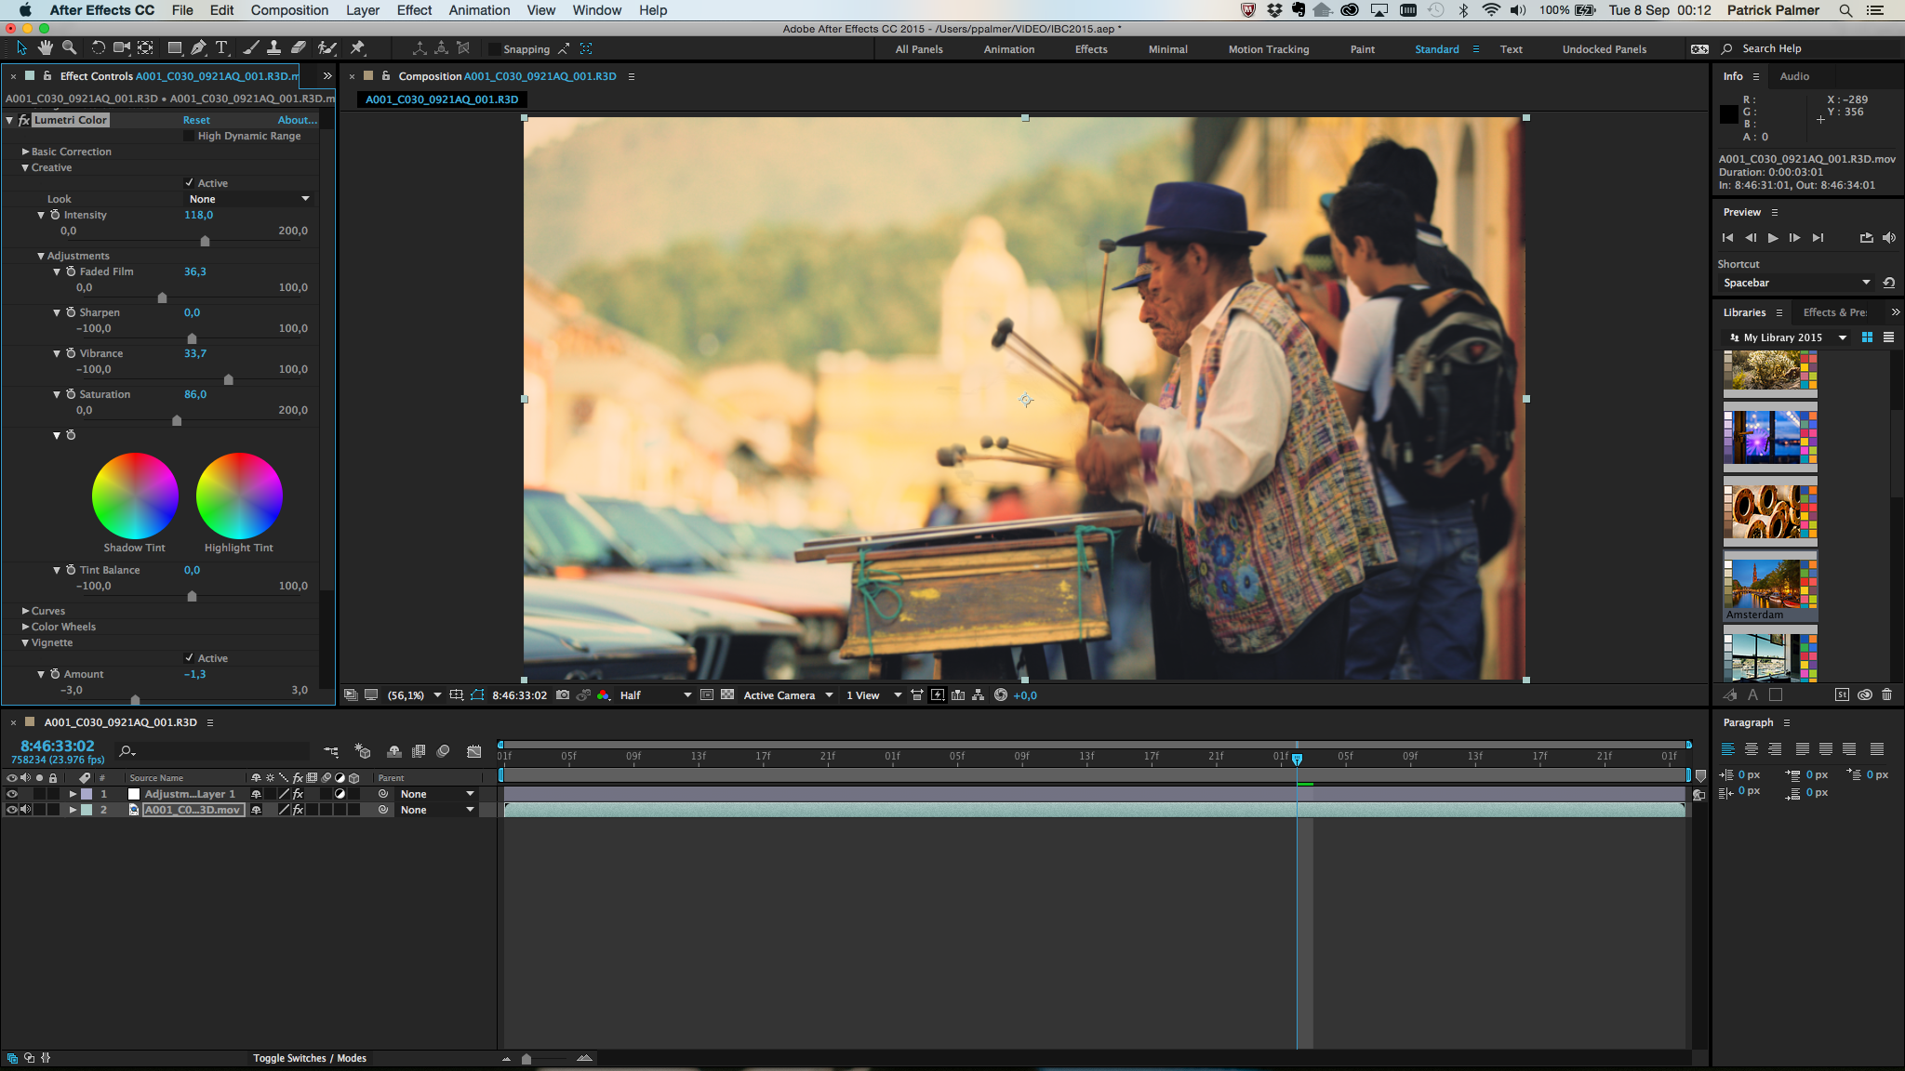Open the Effect menu

pos(414,10)
